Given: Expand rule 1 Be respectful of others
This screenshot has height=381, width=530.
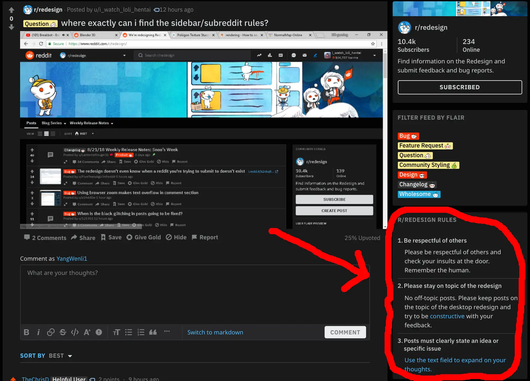Looking at the screenshot, I should (435, 241).
